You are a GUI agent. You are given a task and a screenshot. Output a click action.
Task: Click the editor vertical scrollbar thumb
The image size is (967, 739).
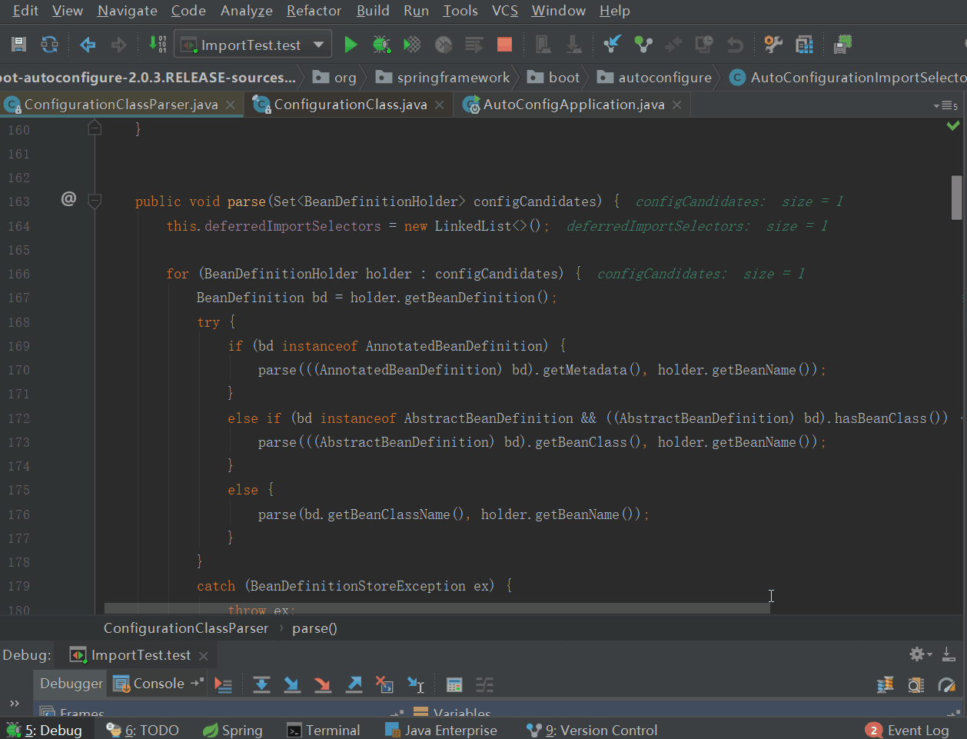tap(957, 198)
